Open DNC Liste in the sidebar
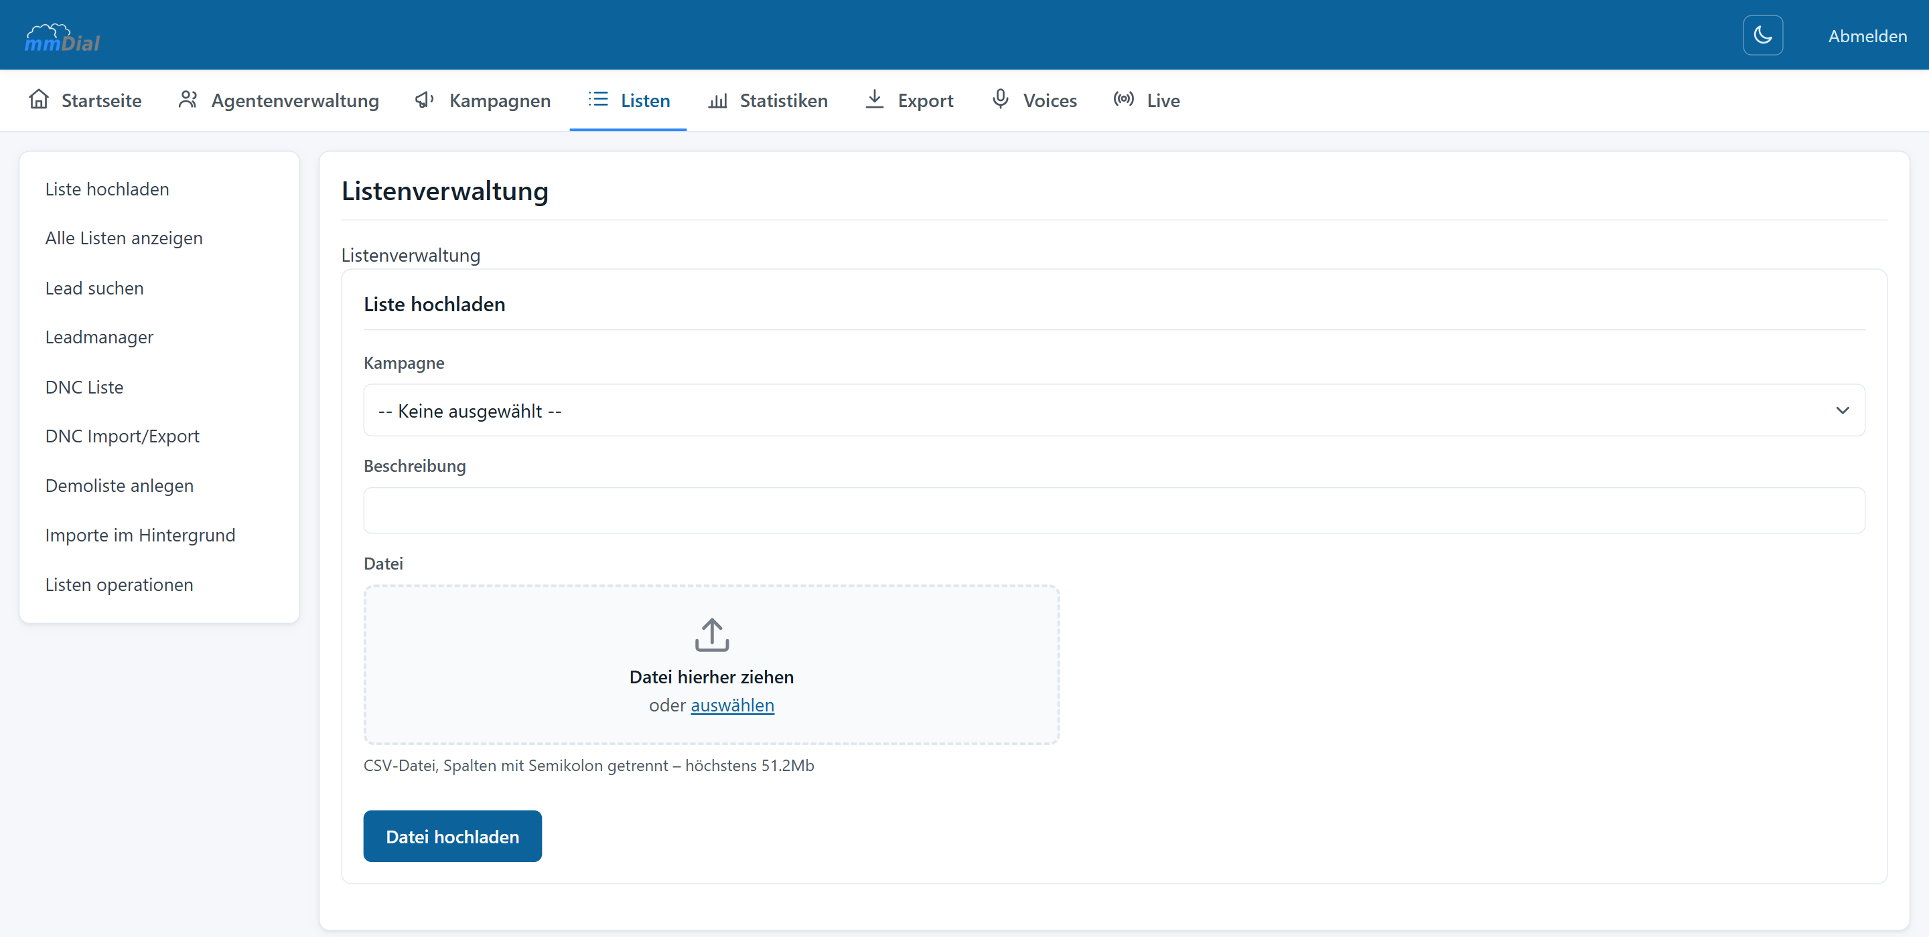The image size is (1929, 937). 84,386
